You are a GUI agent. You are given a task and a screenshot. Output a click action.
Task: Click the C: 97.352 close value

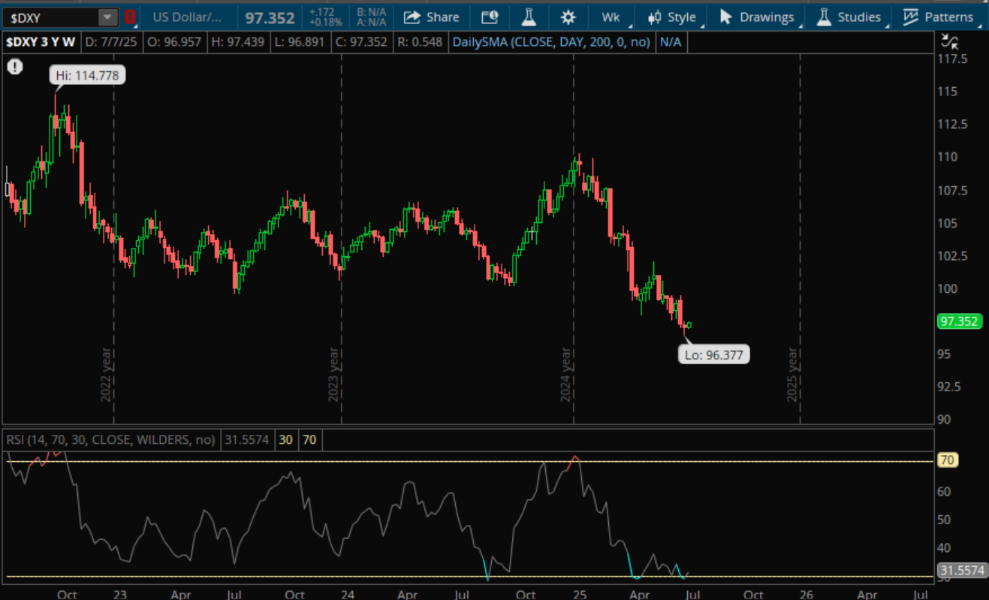pyautogui.click(x=361, y=42)
